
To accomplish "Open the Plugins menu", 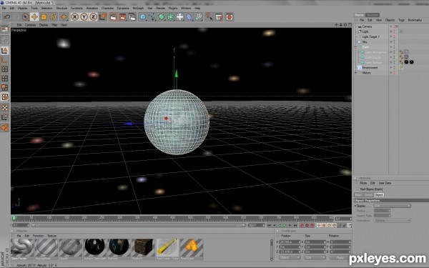I will click(173, 8).
